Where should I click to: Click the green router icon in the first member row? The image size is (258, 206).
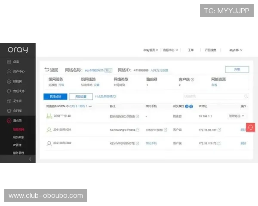(x=49, y=116)
